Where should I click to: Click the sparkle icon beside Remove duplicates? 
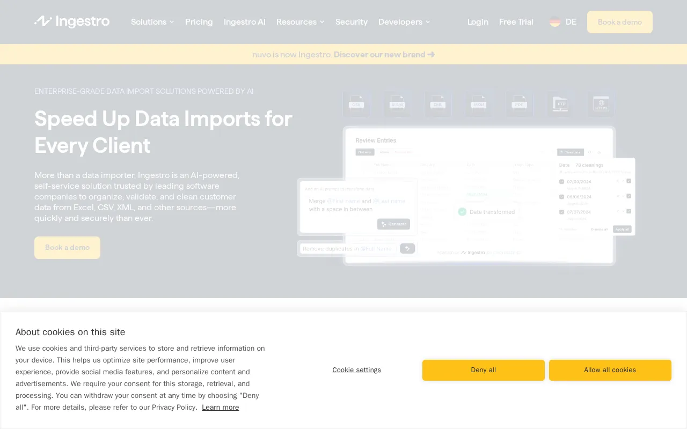407,248
